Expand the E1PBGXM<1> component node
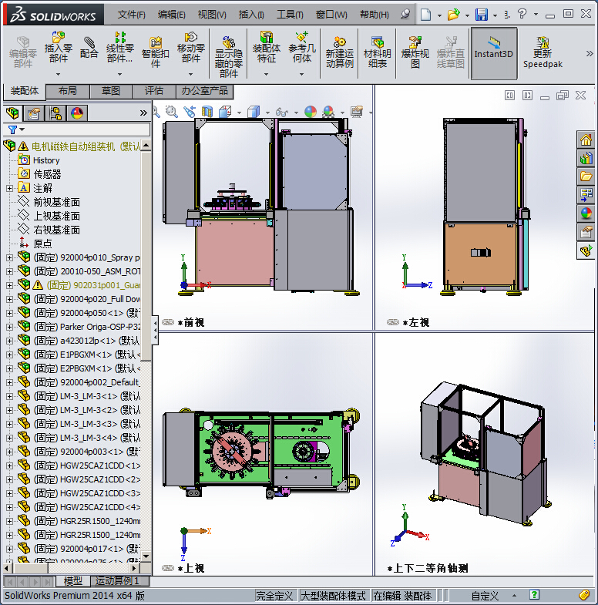This screenshot has width=598, height=605. (x=9, y=355)
